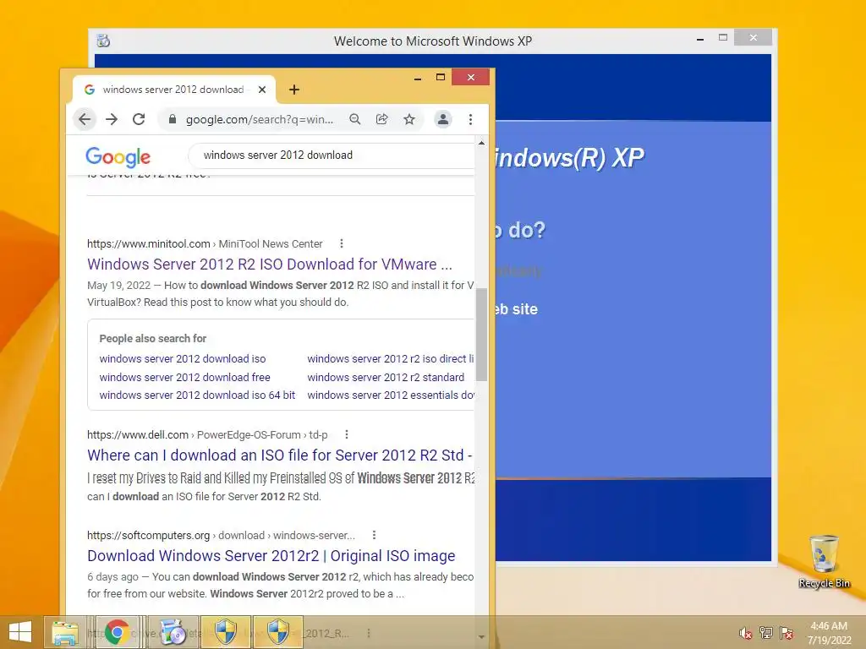Click windows server 2012 download iso suggestion

click(x=183, y=358)
